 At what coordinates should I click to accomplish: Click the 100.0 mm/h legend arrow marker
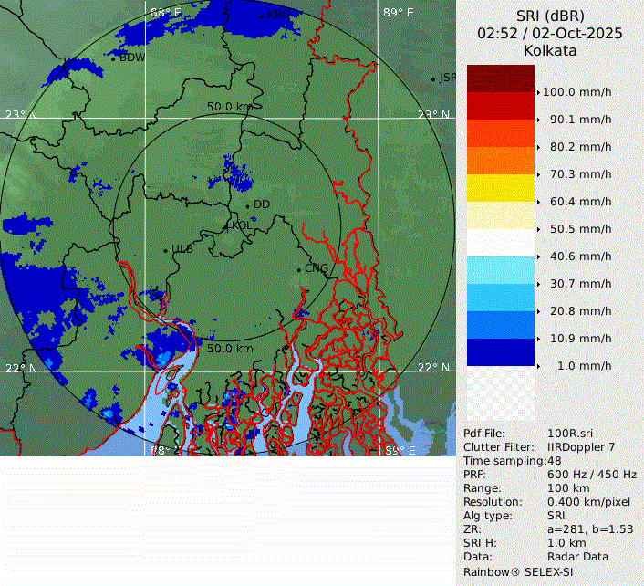539,92
